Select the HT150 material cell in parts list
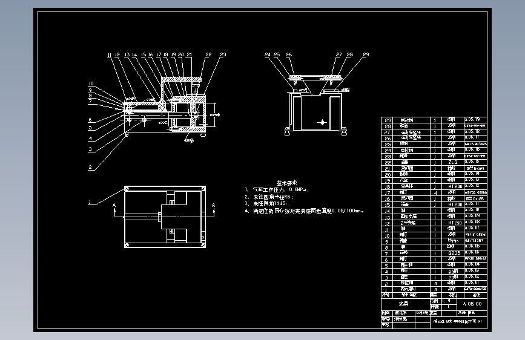525x340 pixels. pos(453,223)
